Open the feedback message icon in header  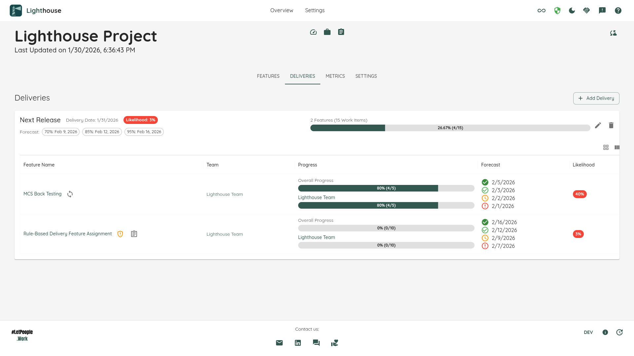(x=602, y=11)
